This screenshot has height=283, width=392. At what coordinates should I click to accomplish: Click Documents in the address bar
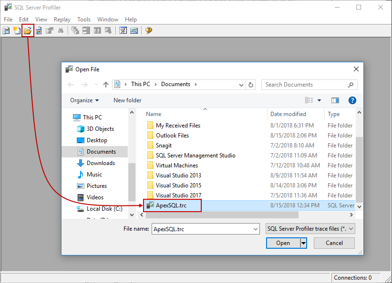point(175,84)
